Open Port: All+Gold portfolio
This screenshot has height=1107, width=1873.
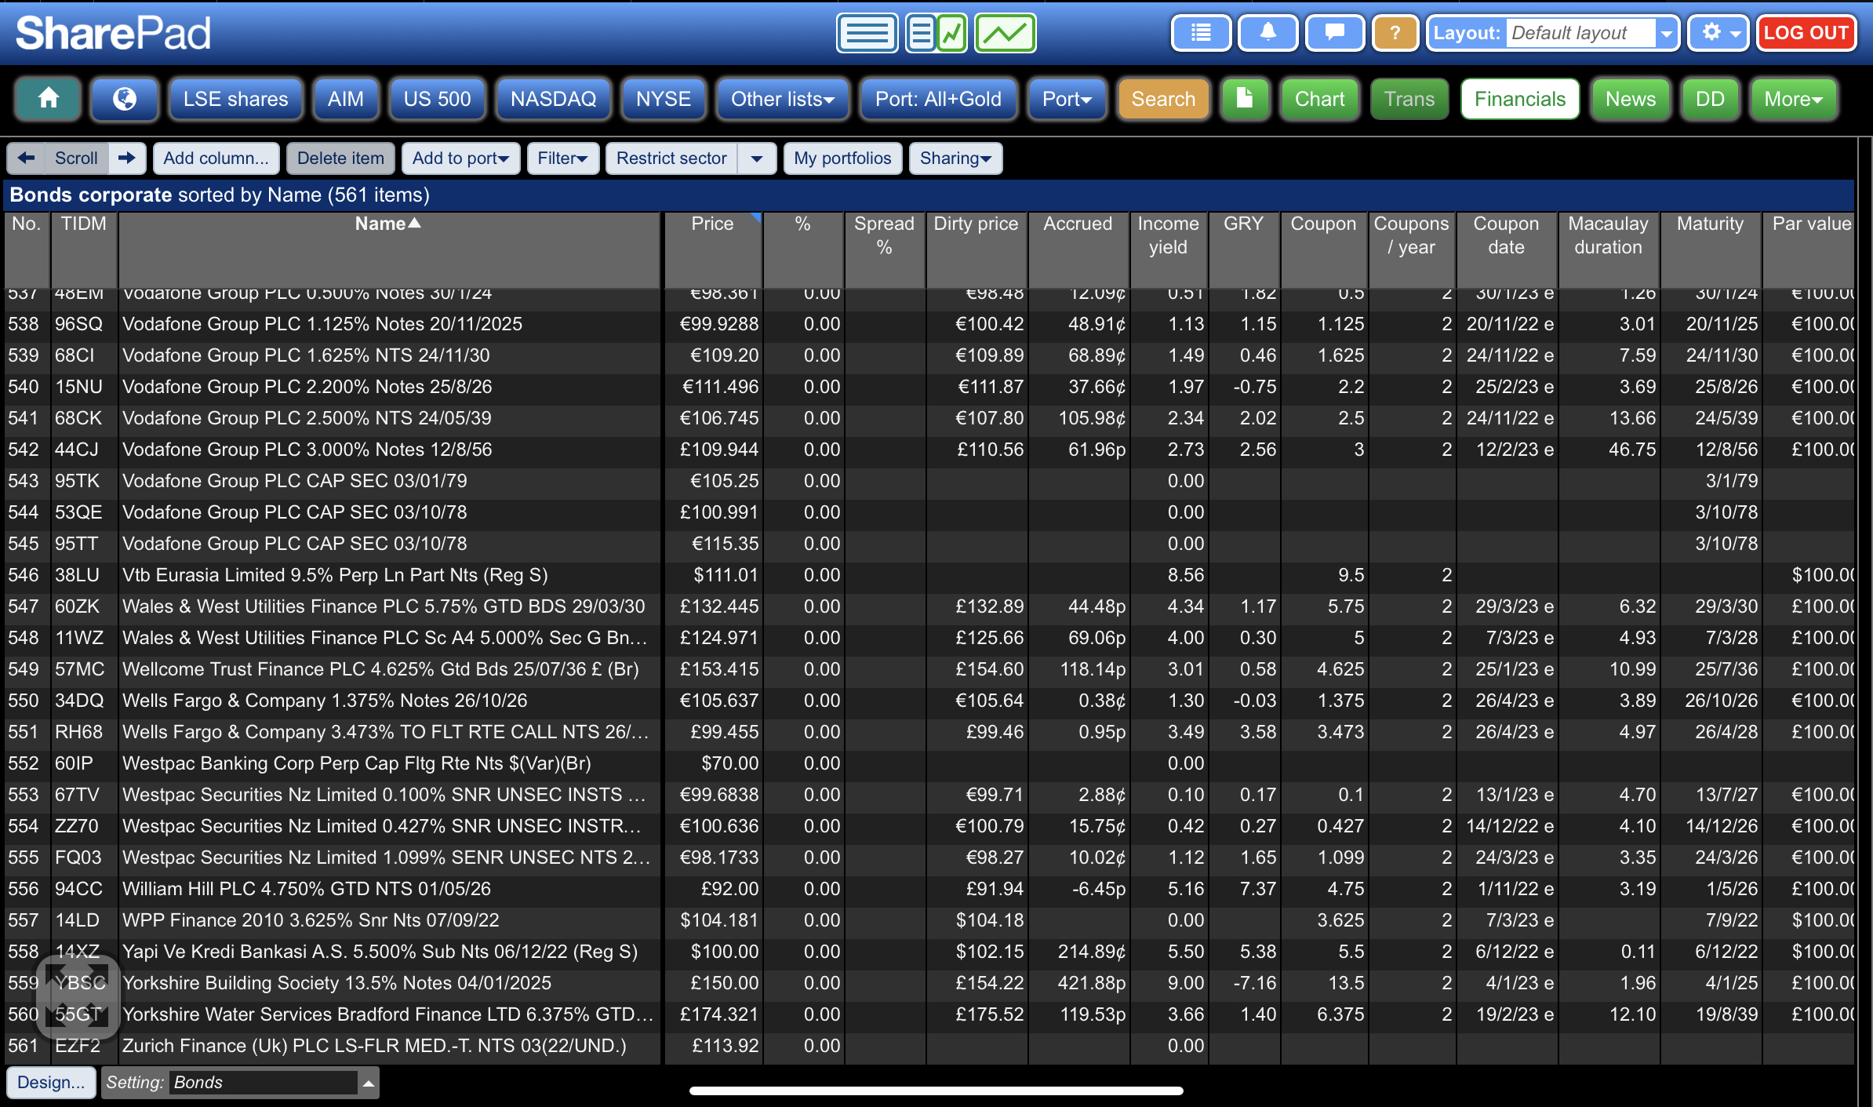(x=938, y=99)
